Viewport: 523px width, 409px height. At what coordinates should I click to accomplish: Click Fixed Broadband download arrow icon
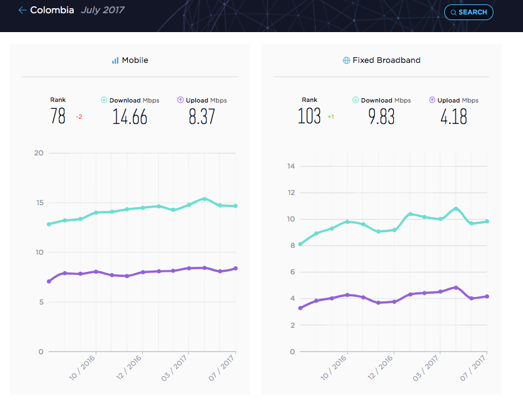tap(355, 99)
